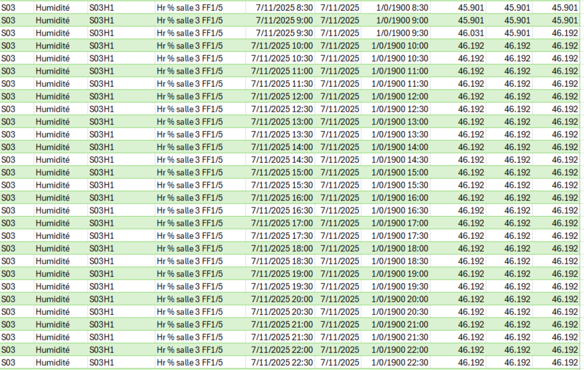Click 'Hr % salle 3 FF1/5' in the 20:30 row
The width and height of the screenshot is (584, 370).
point(189,311)
